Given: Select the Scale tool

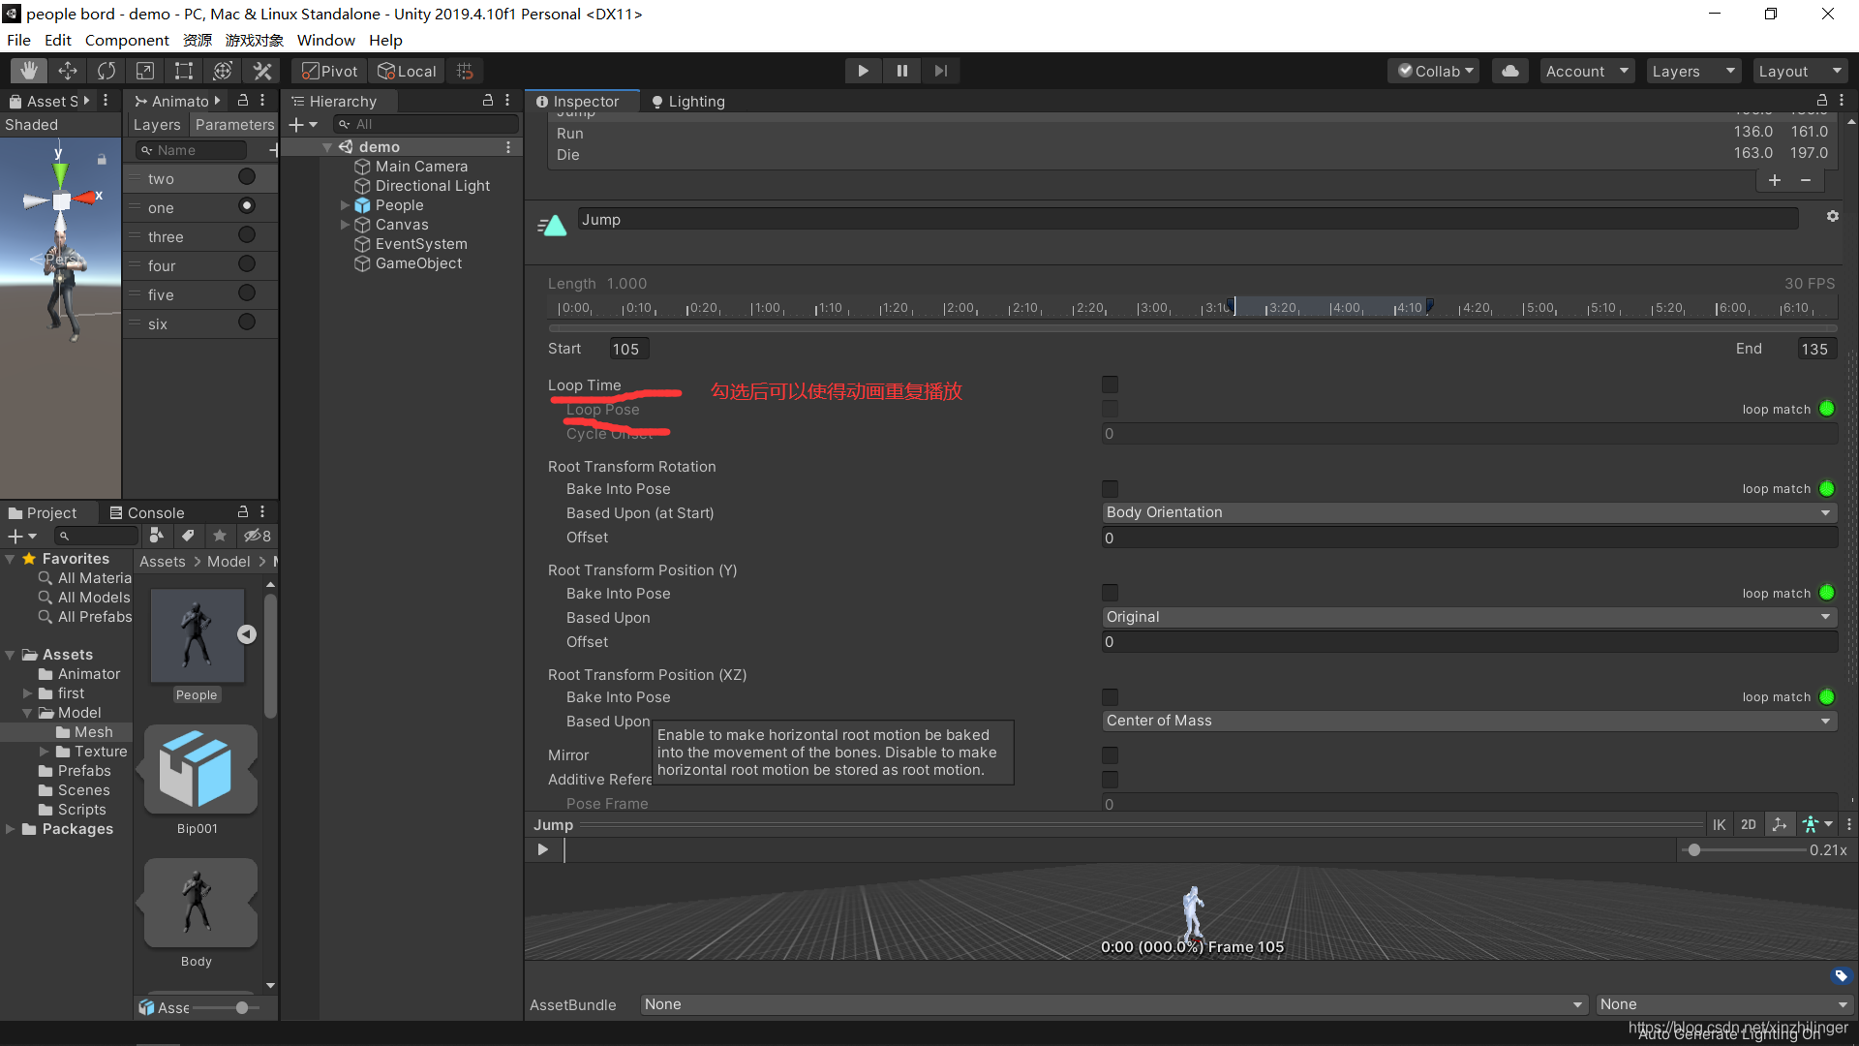Looking at the screenshot, I should [145, 71].
